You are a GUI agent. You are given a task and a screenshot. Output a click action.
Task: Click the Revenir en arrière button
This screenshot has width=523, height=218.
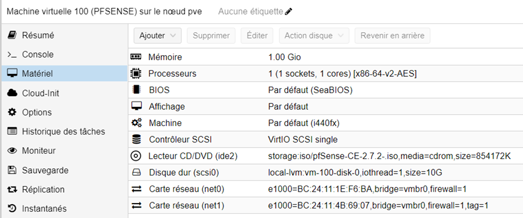(392, 35)
